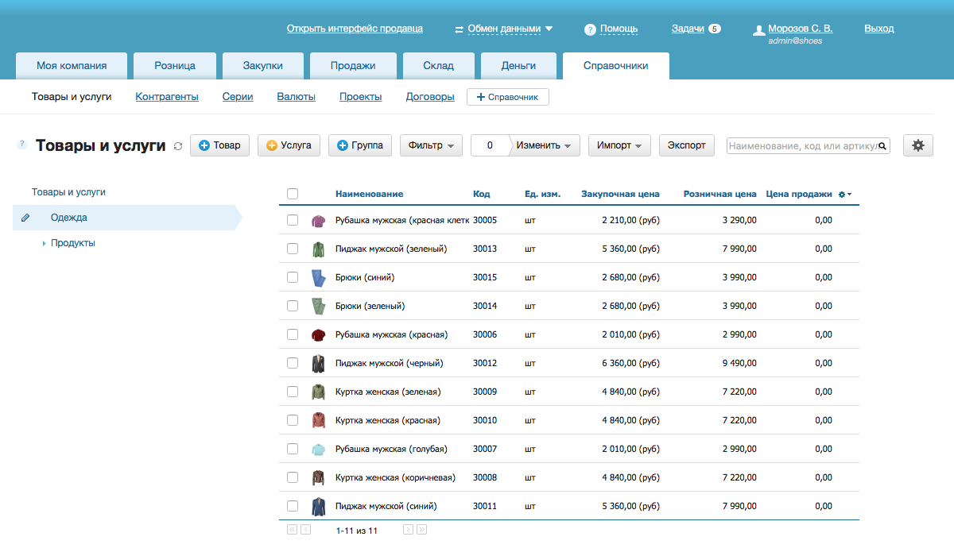Click the refresh icon beside the title
954x556 pixels.
[178, 146]
